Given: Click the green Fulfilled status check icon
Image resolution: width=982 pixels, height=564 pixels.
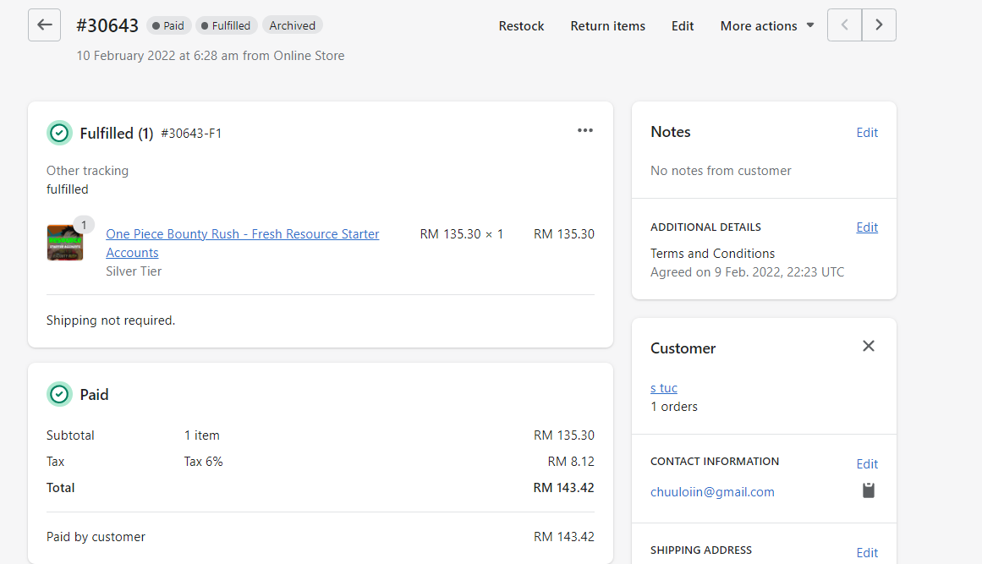Looking at the screenshot, I should 59,133.
